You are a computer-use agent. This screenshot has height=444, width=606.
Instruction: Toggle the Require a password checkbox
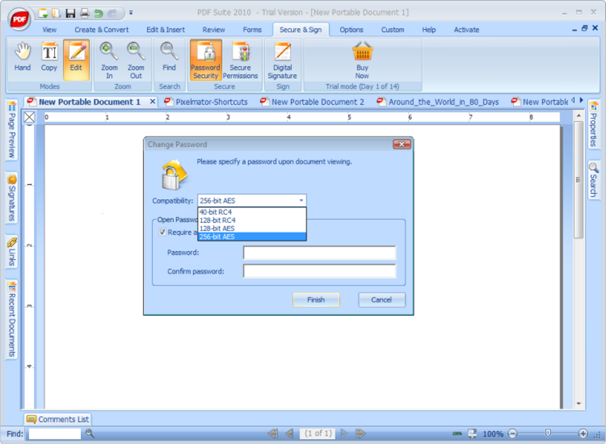pos(163,232)
